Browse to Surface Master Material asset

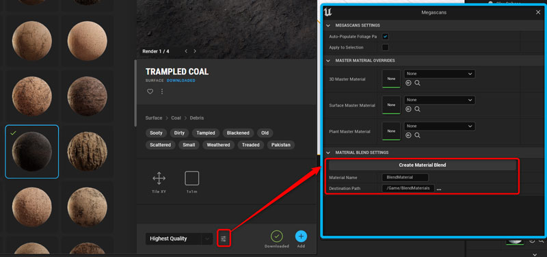point(417,109)
